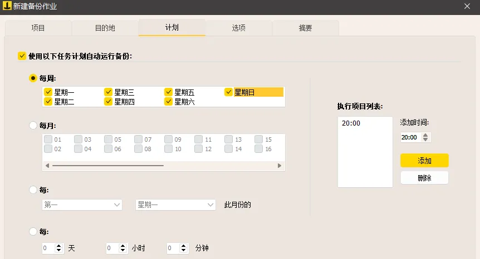Click the 分钟 spinner arrows
This screenshot has width=480, height=259.
point(183,248)
